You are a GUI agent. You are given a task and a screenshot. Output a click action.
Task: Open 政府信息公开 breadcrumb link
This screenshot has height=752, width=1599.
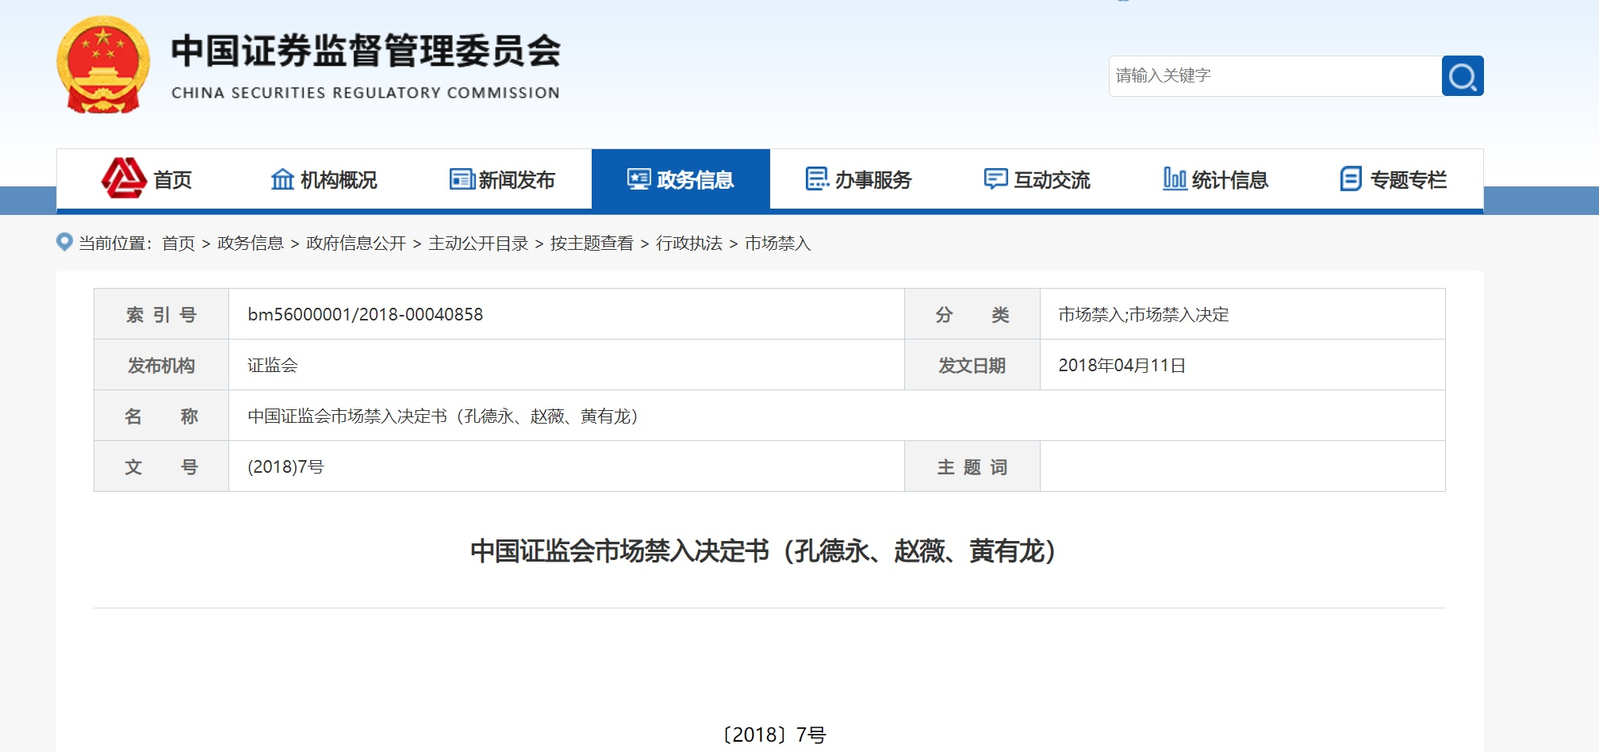pos(355,244)
